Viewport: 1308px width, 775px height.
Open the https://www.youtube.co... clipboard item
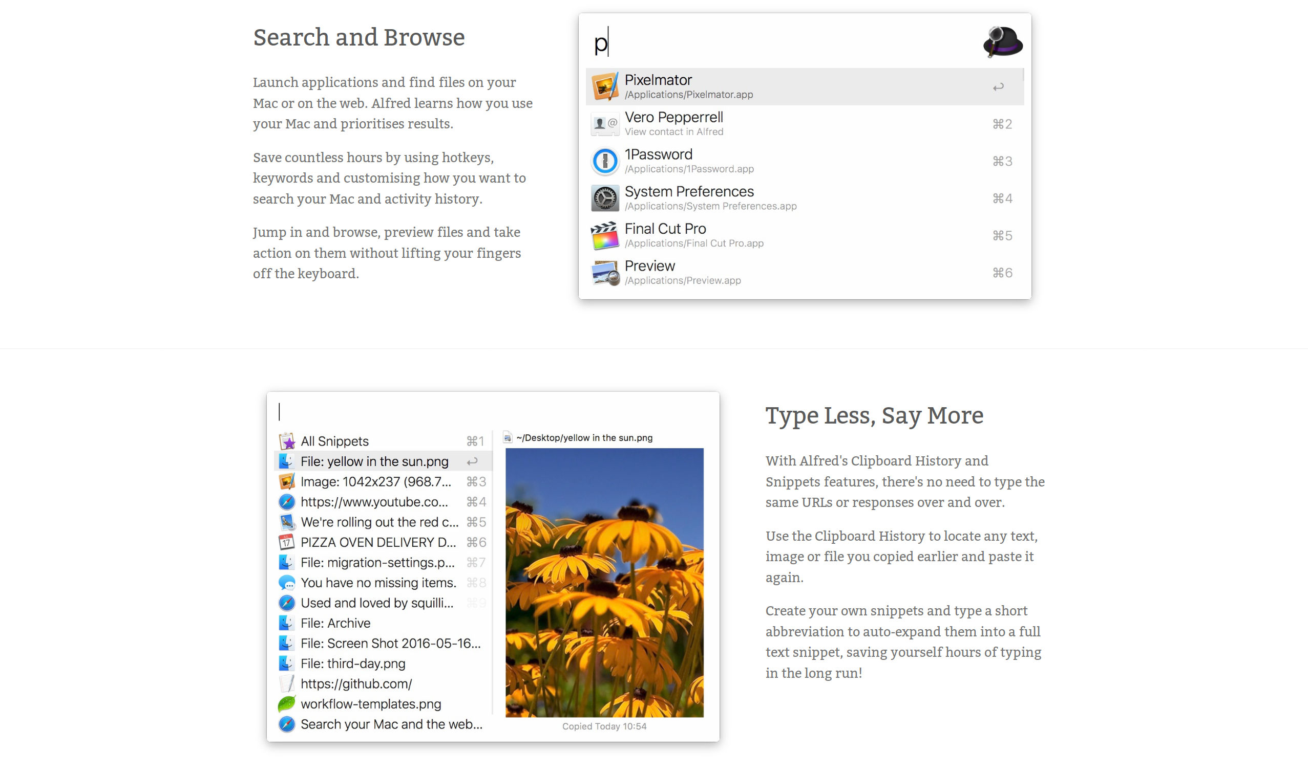pos(374,502)
